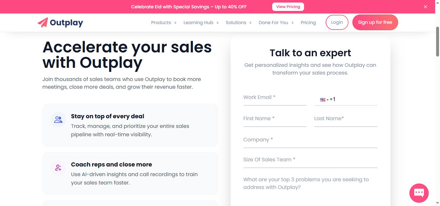Open the Solutions menu
This screenshot has width=440, height=206.
click(236, 22)
